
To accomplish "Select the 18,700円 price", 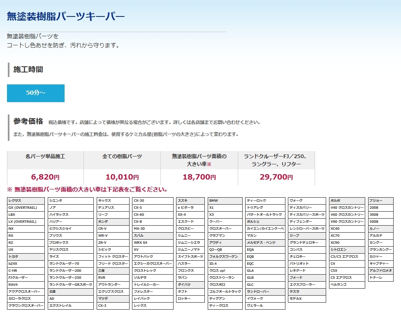I will [x=199, y=177].
